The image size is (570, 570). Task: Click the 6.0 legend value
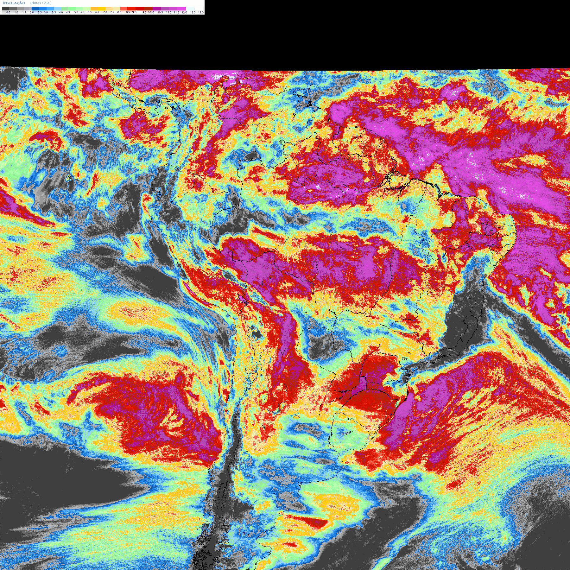pyautogui.click(x=89, y=12)
